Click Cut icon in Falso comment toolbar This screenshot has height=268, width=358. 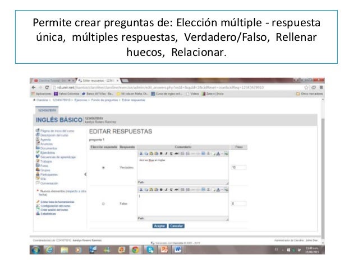[x=141, y=190]
